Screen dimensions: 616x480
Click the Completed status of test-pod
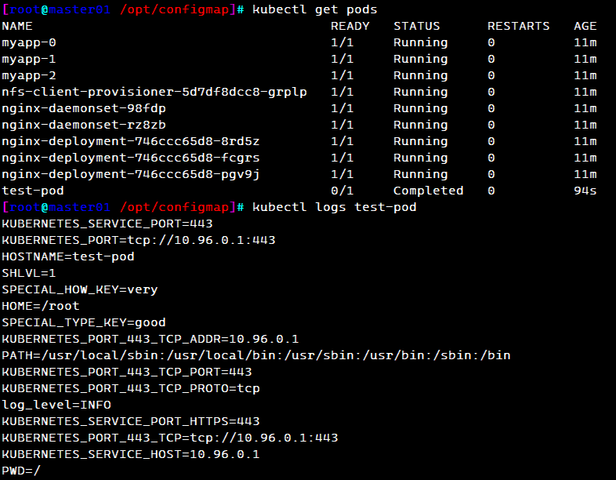click(428, 191)
